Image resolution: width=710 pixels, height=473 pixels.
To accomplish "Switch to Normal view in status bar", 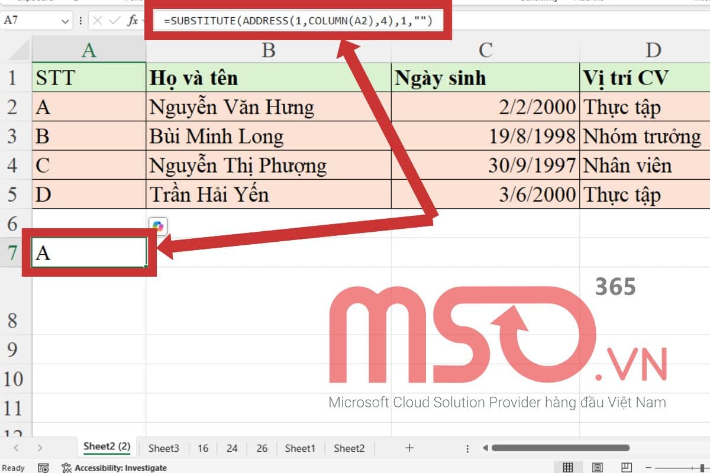I will 568,468.
